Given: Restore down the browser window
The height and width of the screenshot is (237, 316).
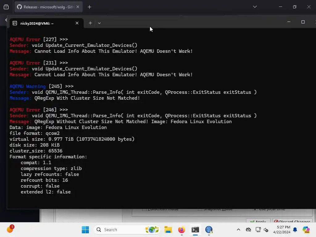Looking at the screenshot, I should 295,7.
